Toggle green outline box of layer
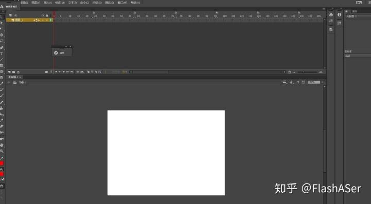Image resolution: width=371 pixels, height=204 pixels. coord(50,20)
